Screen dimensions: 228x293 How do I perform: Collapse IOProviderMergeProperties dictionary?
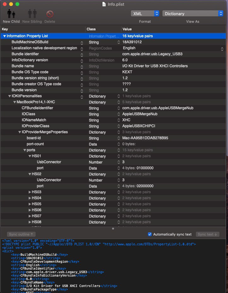click(20, 132)
